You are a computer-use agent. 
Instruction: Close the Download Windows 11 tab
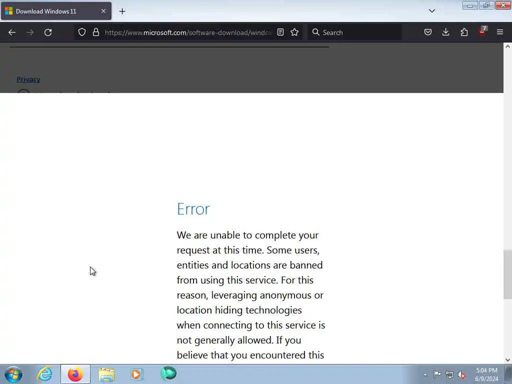coord(103,11)
